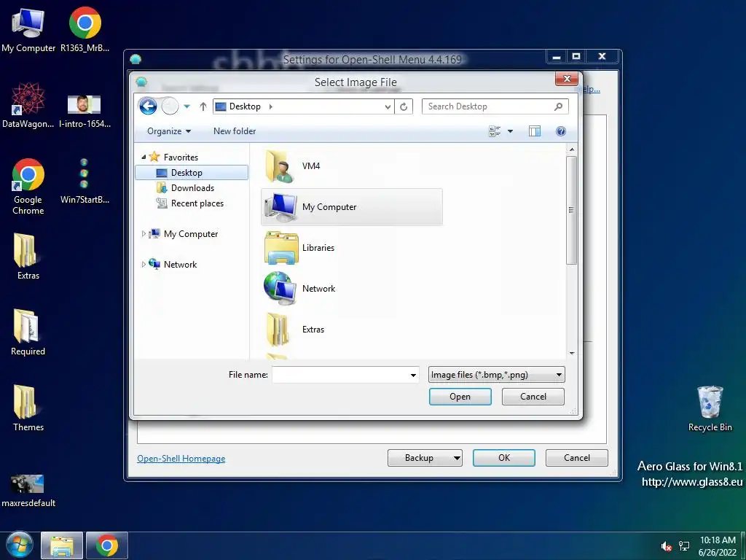746x560 pixels.
Task: Select Extras folder in file list
Action: 352,330
